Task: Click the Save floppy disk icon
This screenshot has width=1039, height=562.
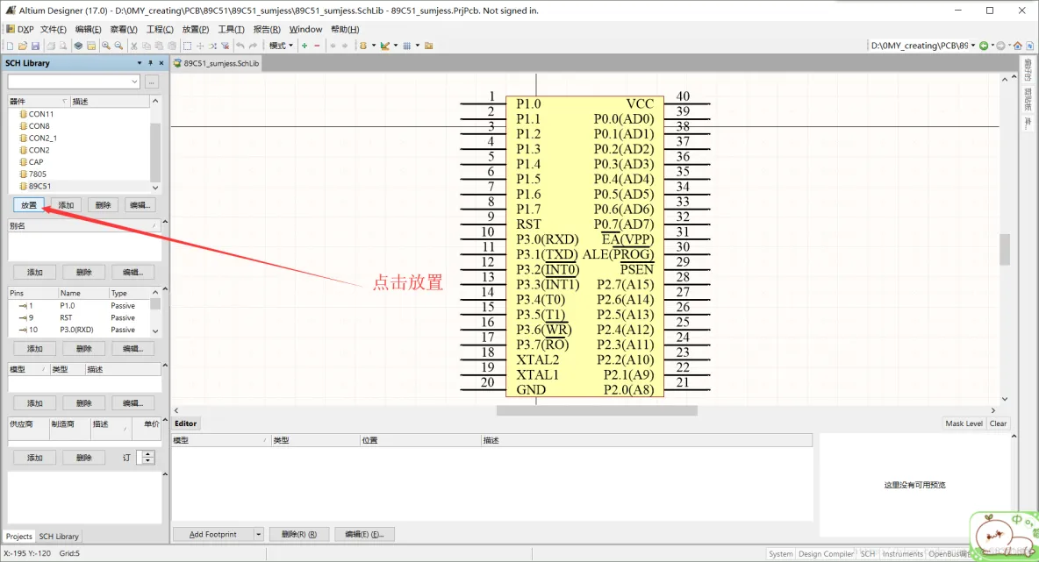Action: 35,46
